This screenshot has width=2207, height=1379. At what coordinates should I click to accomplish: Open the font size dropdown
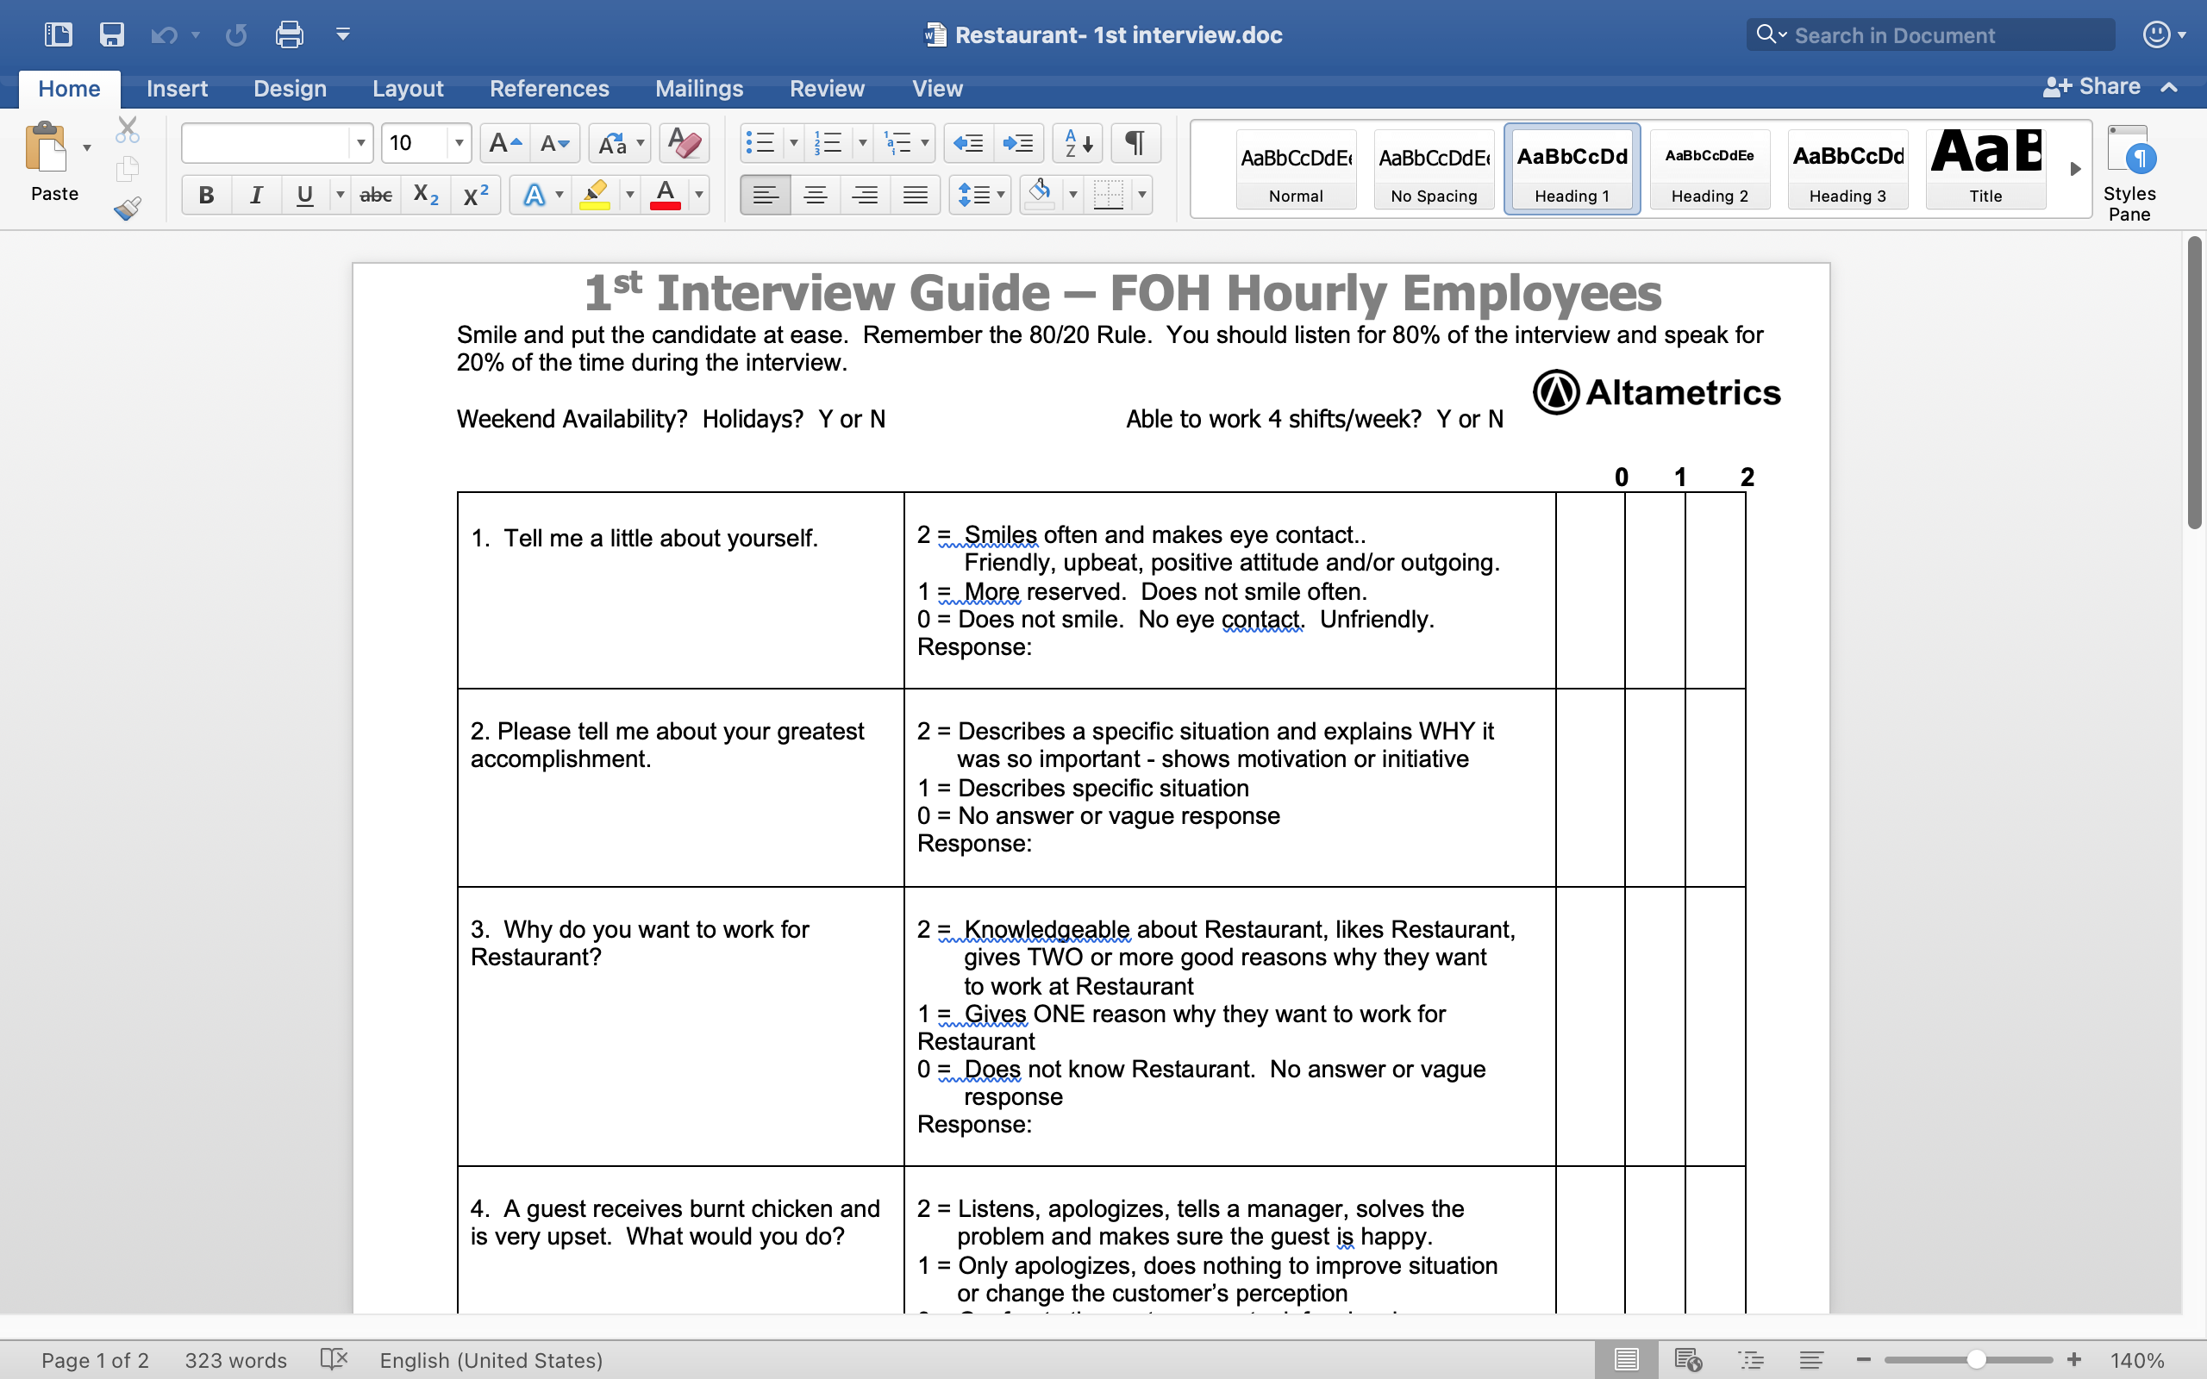(x=459, y=143)
